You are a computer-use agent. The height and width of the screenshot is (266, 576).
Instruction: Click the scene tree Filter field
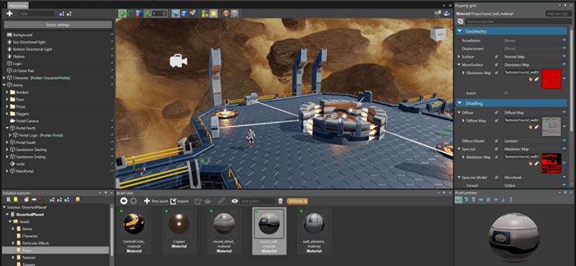pyautogui.click(x=36, y=14)
